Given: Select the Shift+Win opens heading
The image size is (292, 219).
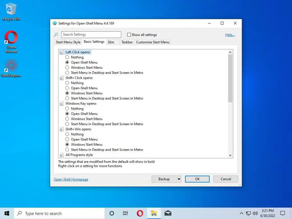Looking at the screenshot, I should pos(78,129).
